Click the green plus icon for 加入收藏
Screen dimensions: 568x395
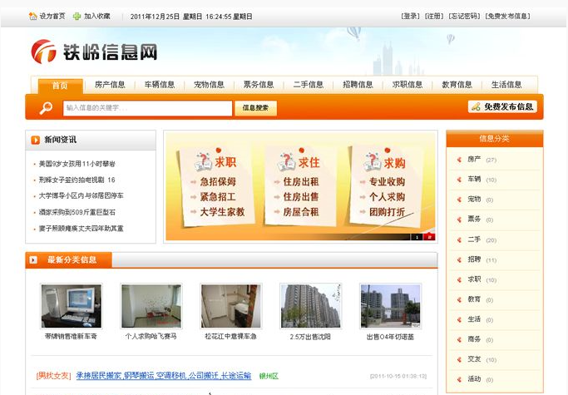[77, 17]
